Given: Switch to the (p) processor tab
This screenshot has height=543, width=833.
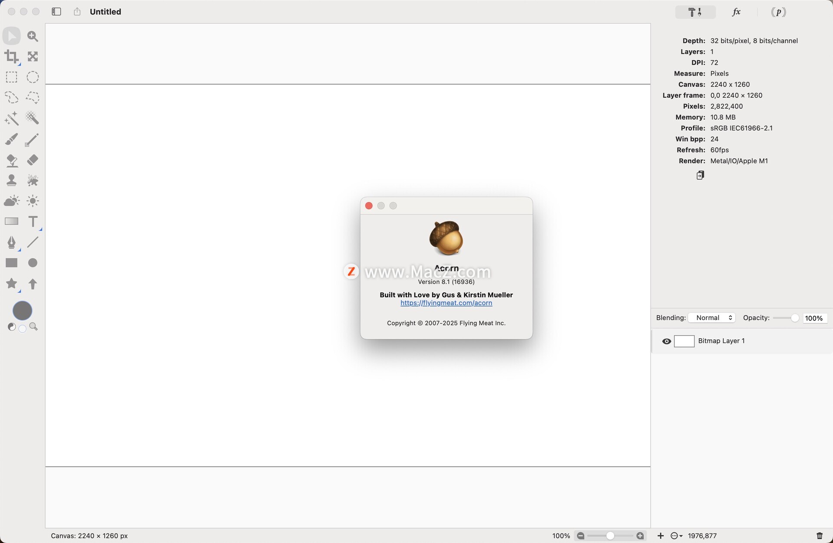Looking at the screenshot, I should pyautogui.click(x=778, y=12).
